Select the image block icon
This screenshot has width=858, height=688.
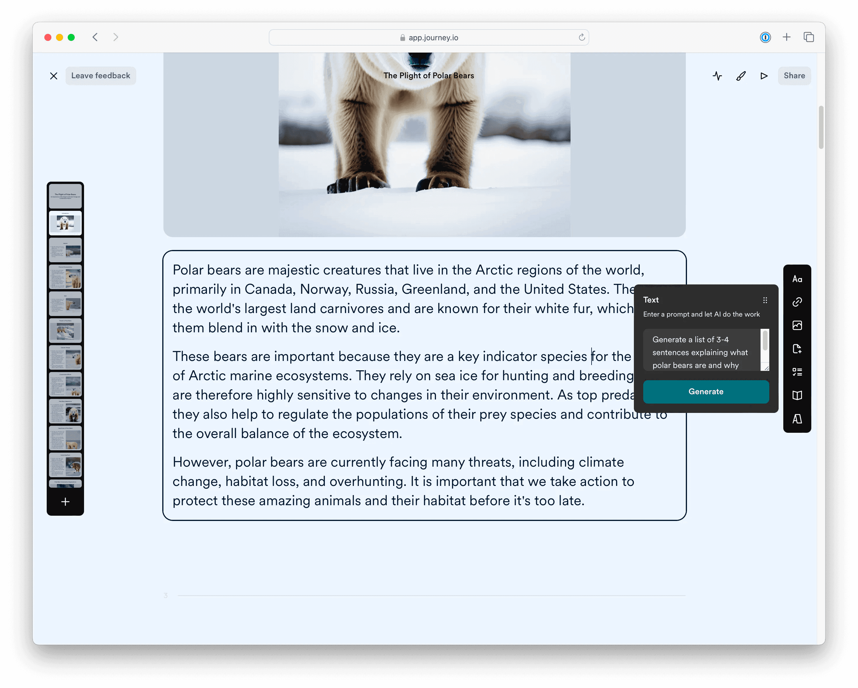point(797,325)
